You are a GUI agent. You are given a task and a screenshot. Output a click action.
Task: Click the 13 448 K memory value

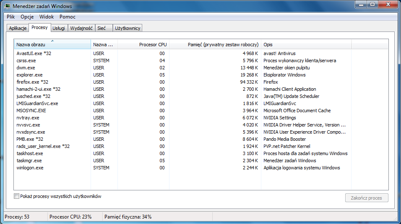249,68
